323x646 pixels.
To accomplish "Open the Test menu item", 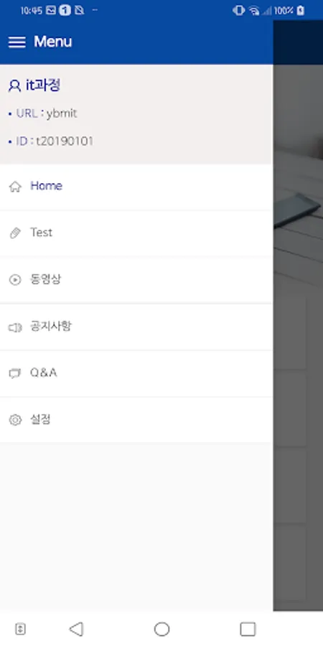I will pyautogui.click(x=136, y=233).
